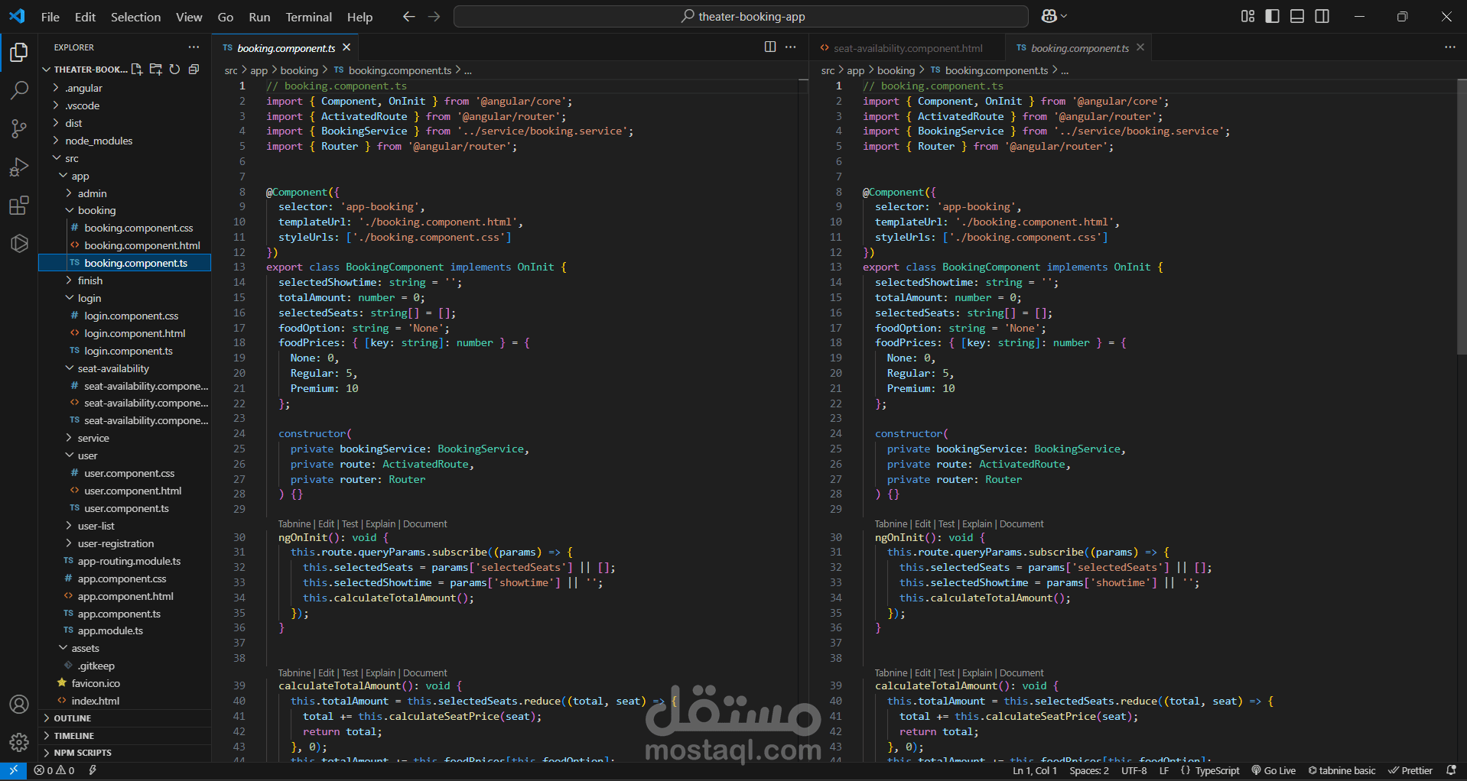Open the Selection menu
Image resolution: width=1467 pixels, height=781 pixels.
tap(135, 17)
